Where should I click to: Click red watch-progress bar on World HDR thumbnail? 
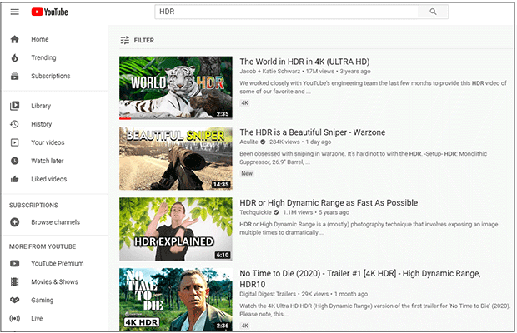125,118
